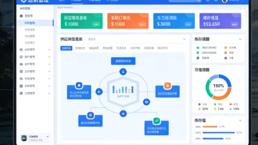Click the plus circle in the flow diagram

(x=99, y=92)
